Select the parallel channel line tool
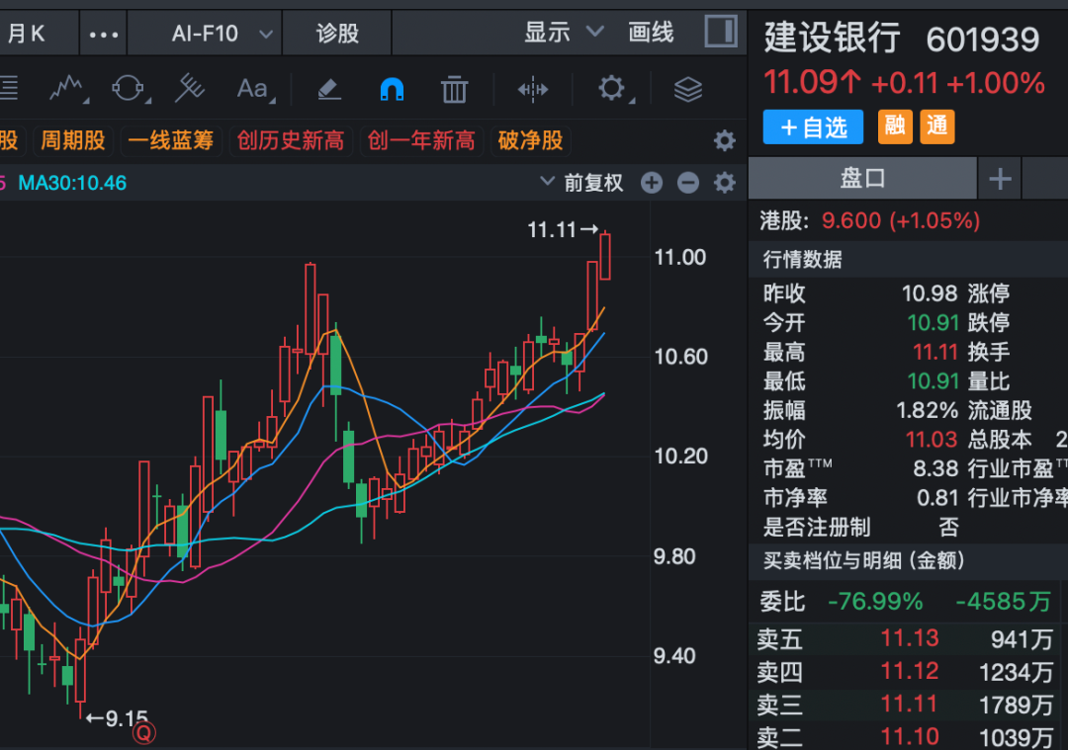This screenshot has width=1068, height=750. click(189, 89)
